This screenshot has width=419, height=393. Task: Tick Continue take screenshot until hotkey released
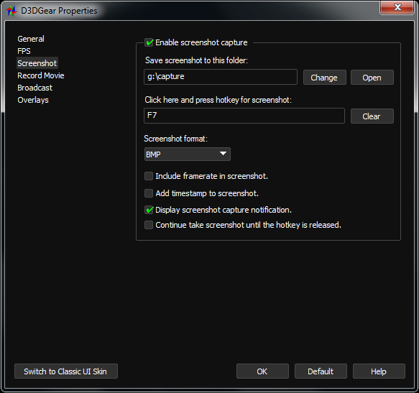pyautogui.click(x=149, y=225)
